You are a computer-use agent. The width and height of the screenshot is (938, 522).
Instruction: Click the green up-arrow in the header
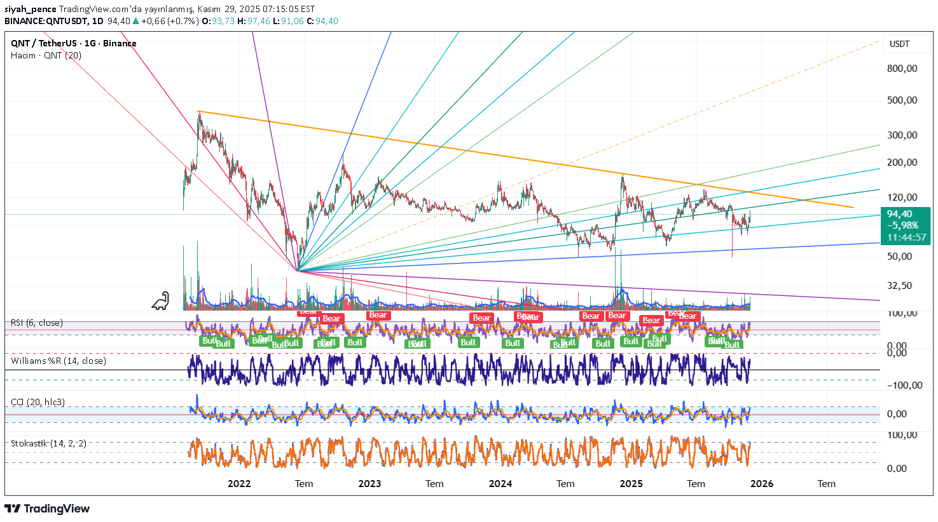point(136,21)
